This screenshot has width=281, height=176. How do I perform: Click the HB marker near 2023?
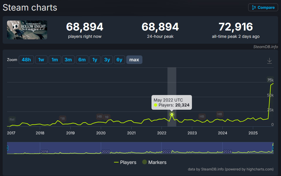(x=202, y=116)
